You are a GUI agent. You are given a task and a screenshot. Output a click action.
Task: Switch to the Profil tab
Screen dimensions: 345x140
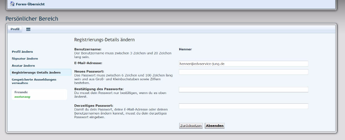point(15,29)
